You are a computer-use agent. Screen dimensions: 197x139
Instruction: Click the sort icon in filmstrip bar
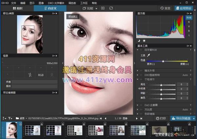pyautogui.click(x=4, y=118)
